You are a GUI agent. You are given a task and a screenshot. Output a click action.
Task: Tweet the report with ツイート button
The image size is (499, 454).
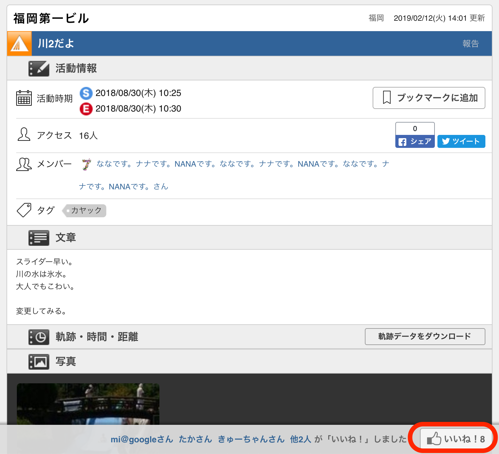pos(461,141)
